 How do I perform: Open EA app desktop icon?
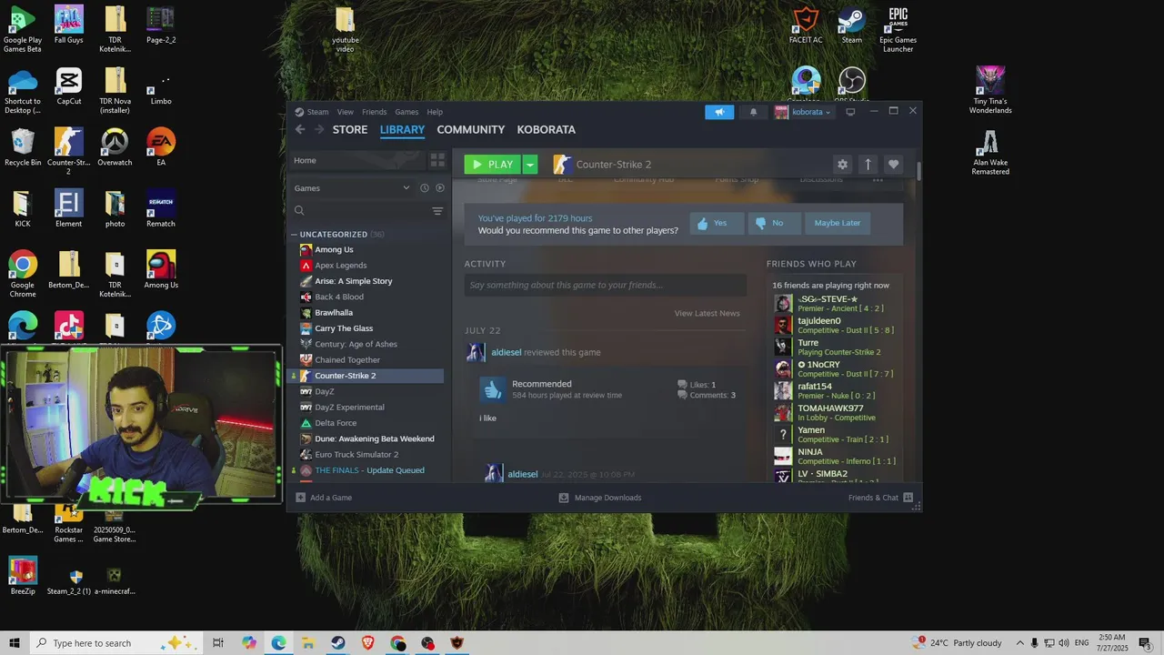tap(161, 148)
